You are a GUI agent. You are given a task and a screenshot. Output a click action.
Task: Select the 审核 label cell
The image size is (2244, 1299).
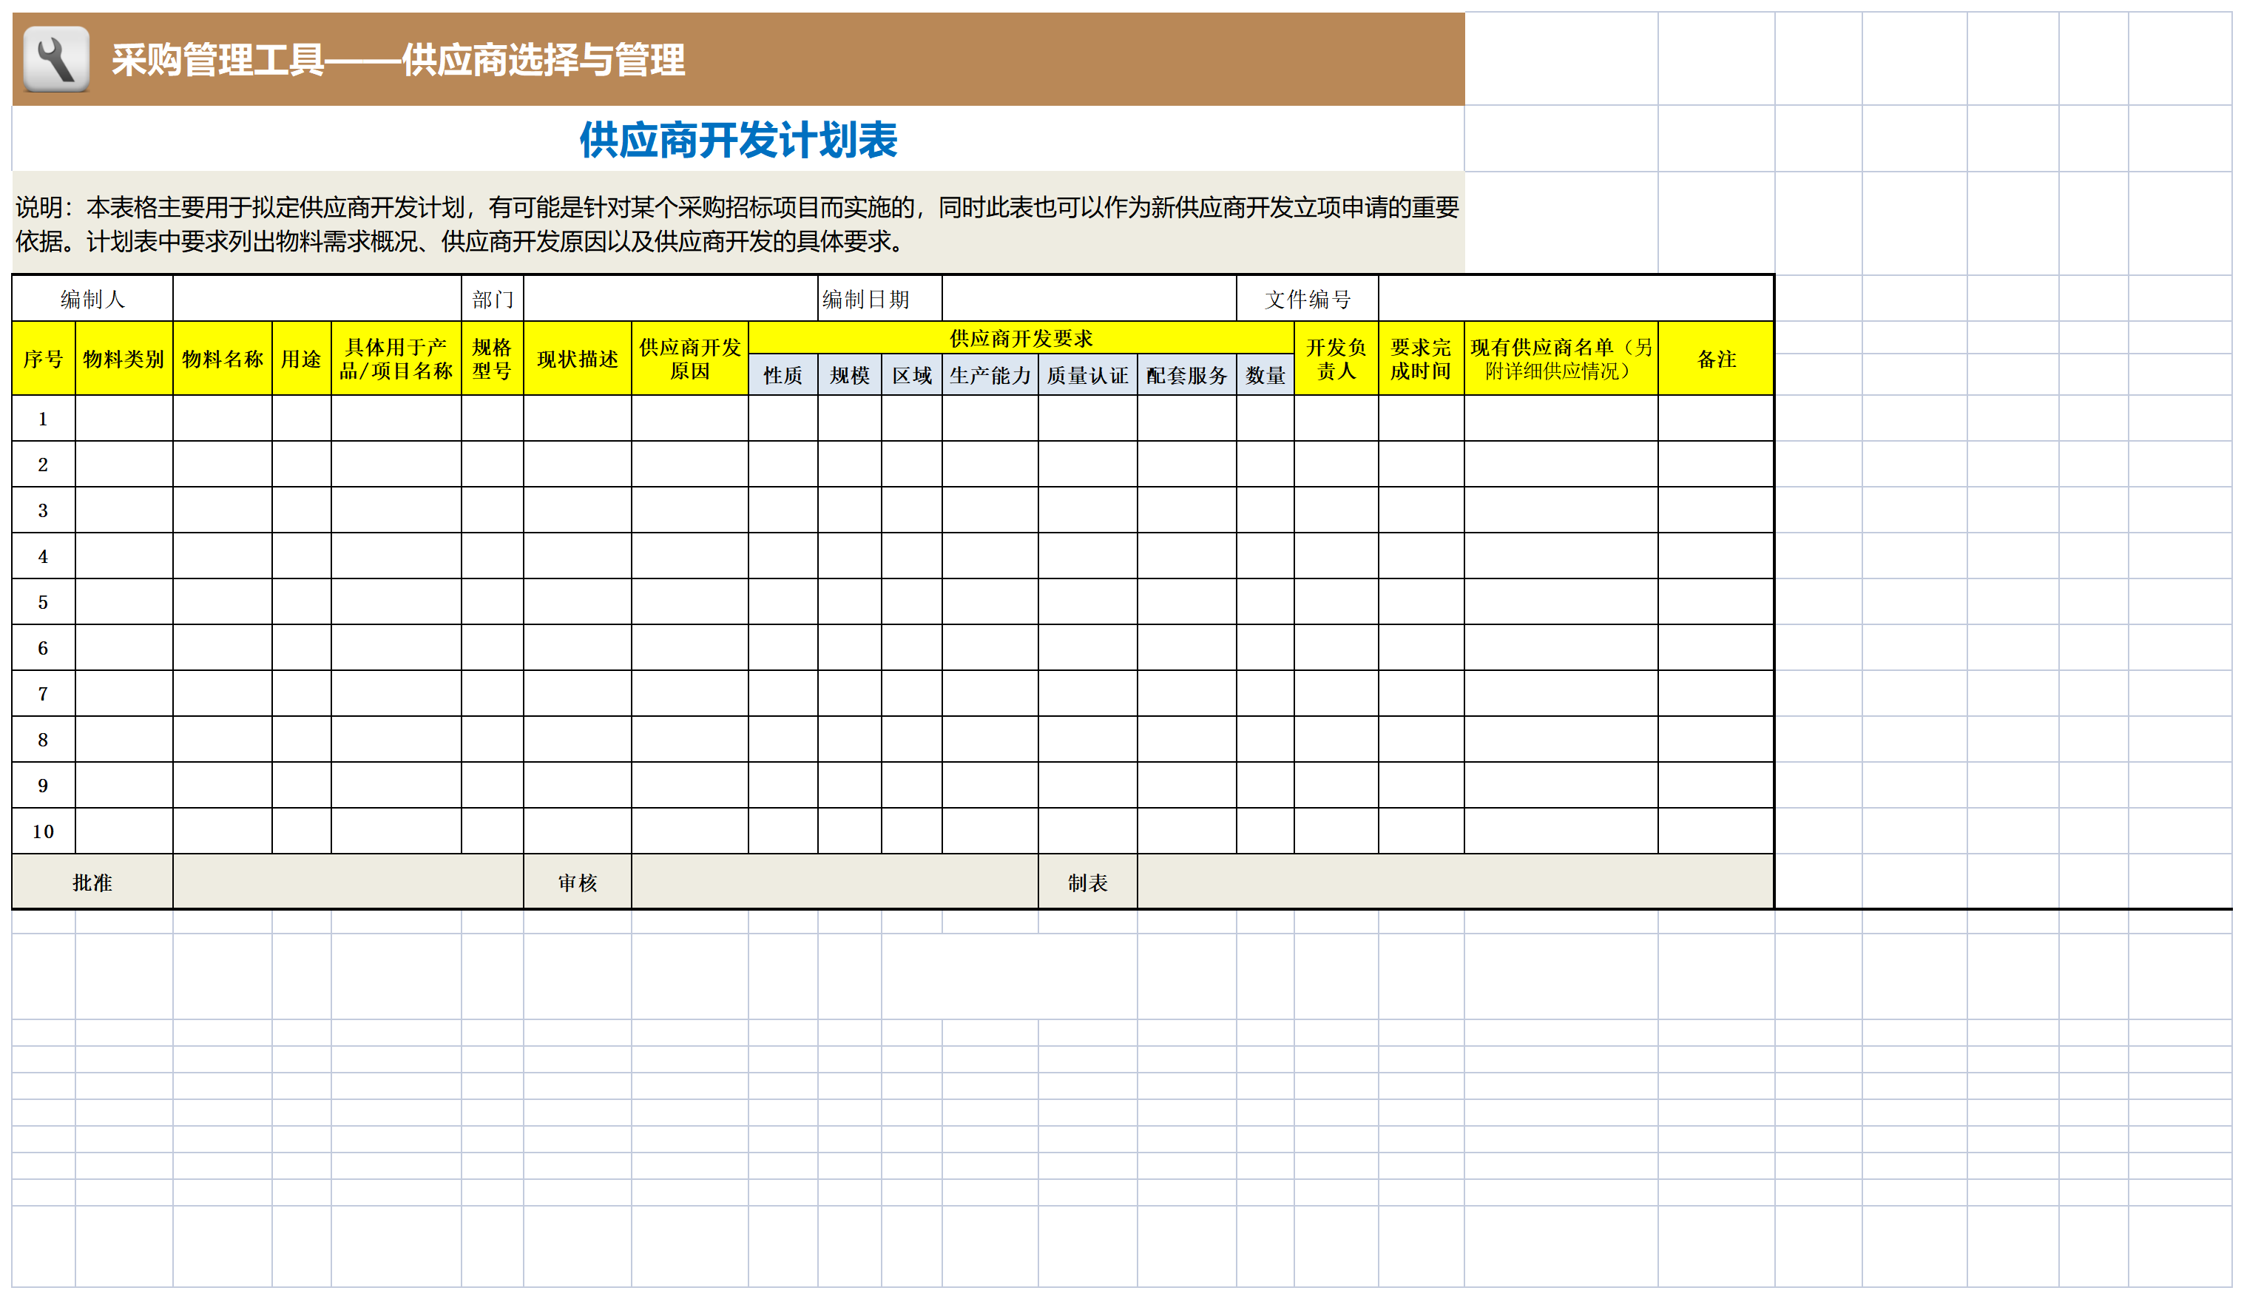point(578,883)
